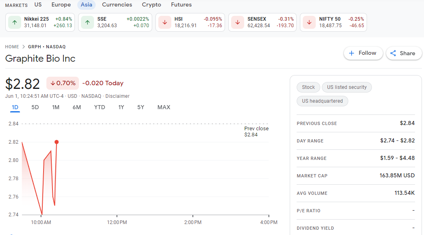Click the US headquartered chip
This screenshot has width=424, height=235.
[322, 101]
